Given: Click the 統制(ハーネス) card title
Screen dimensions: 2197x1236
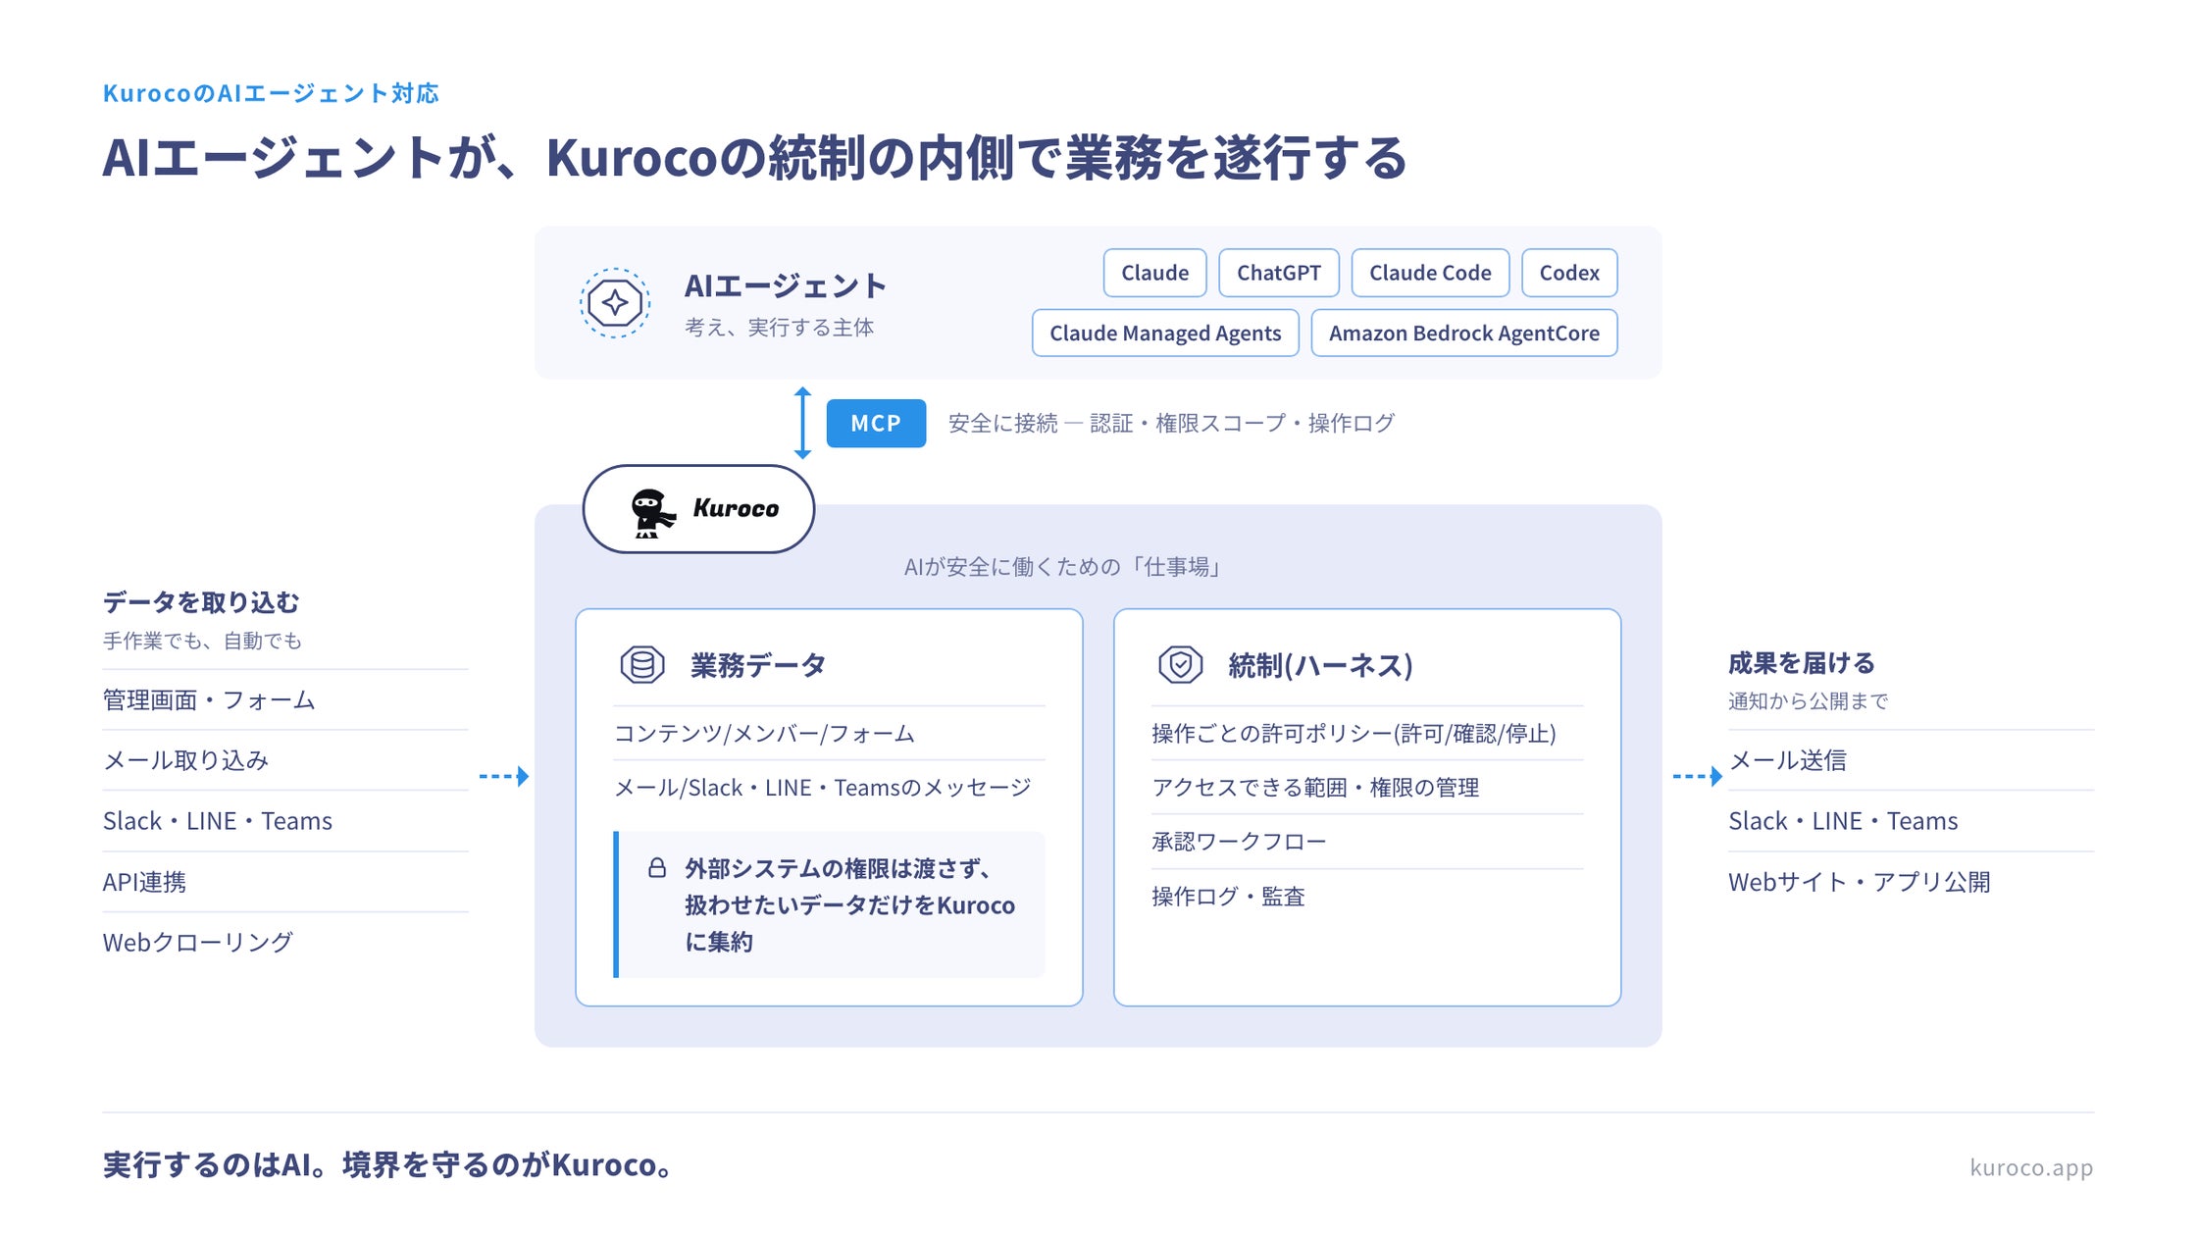Looking at the screenshot, I should coord(1320,666).
